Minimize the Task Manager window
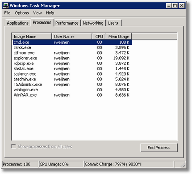The image size is (192, 174). (168, 6)
